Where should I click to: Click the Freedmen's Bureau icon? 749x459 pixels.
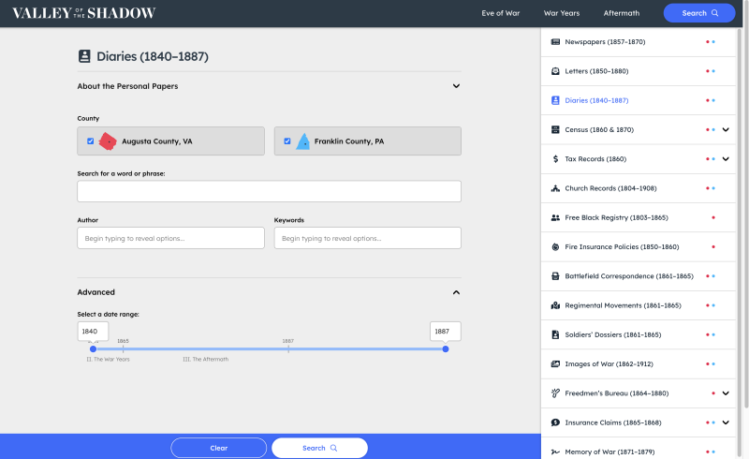coord(555,393)
